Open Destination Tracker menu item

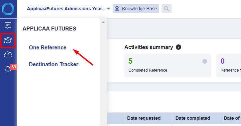coord(54,64)
